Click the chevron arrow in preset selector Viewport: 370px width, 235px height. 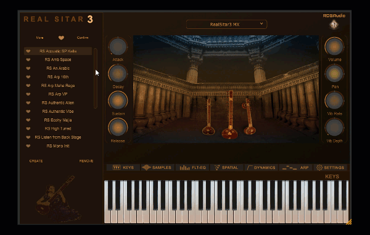(261, 23)
